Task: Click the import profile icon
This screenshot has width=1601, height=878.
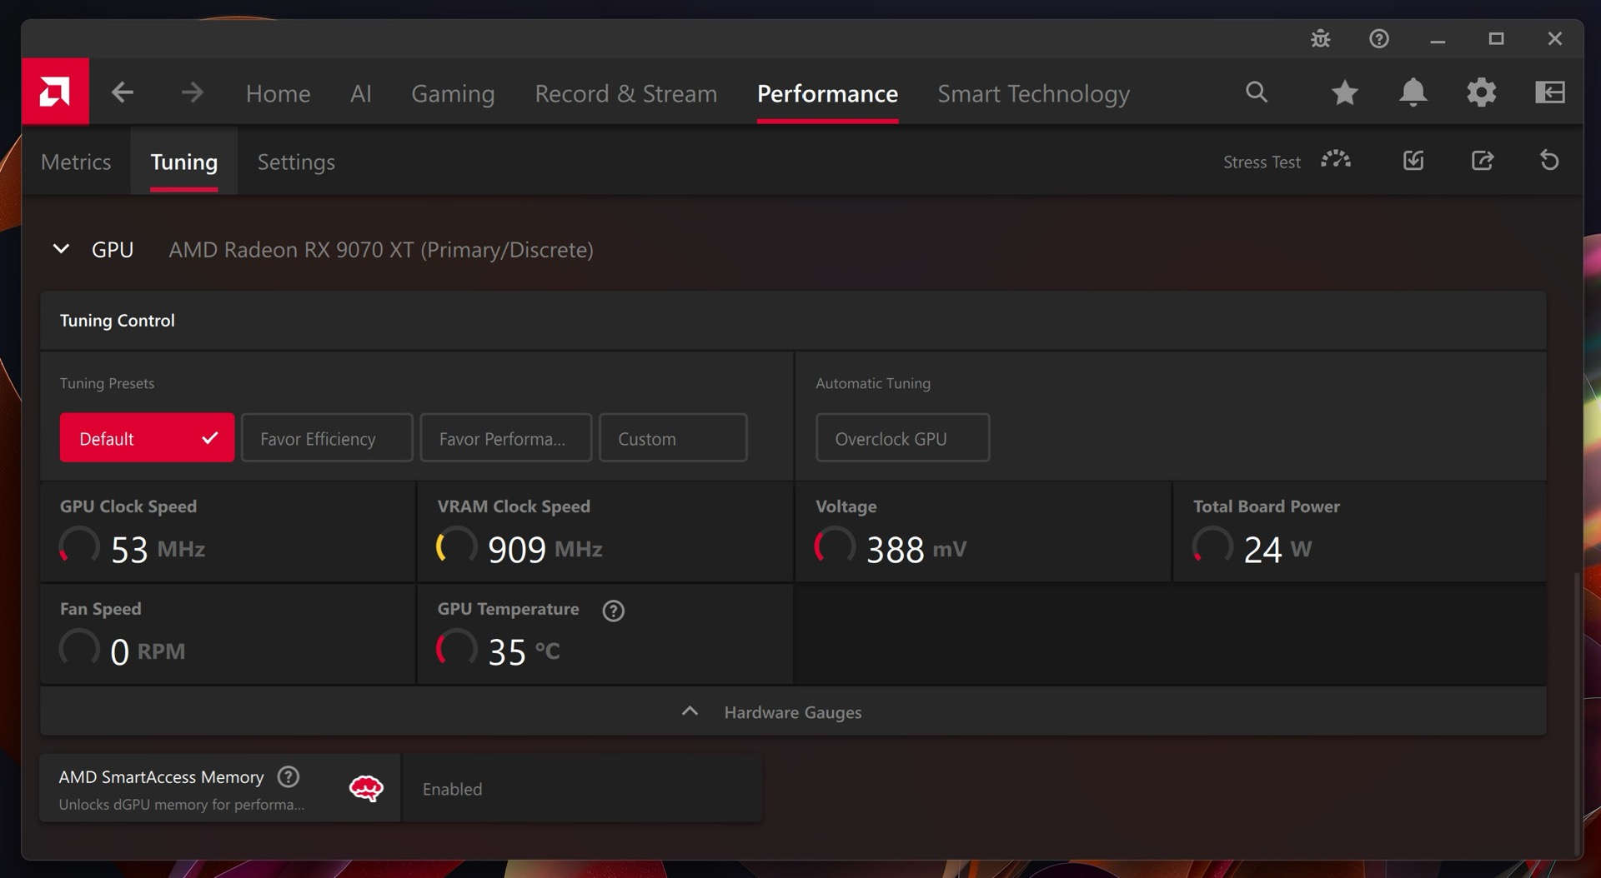Action: pyautogui.click(x=1413, y=160)
